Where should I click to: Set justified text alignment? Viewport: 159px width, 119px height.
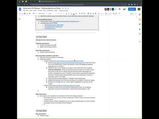pos(96,14)
